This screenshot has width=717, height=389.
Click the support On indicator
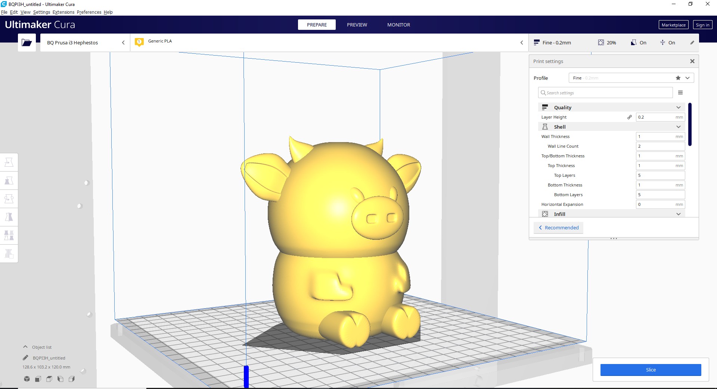[x=639, y=43]
